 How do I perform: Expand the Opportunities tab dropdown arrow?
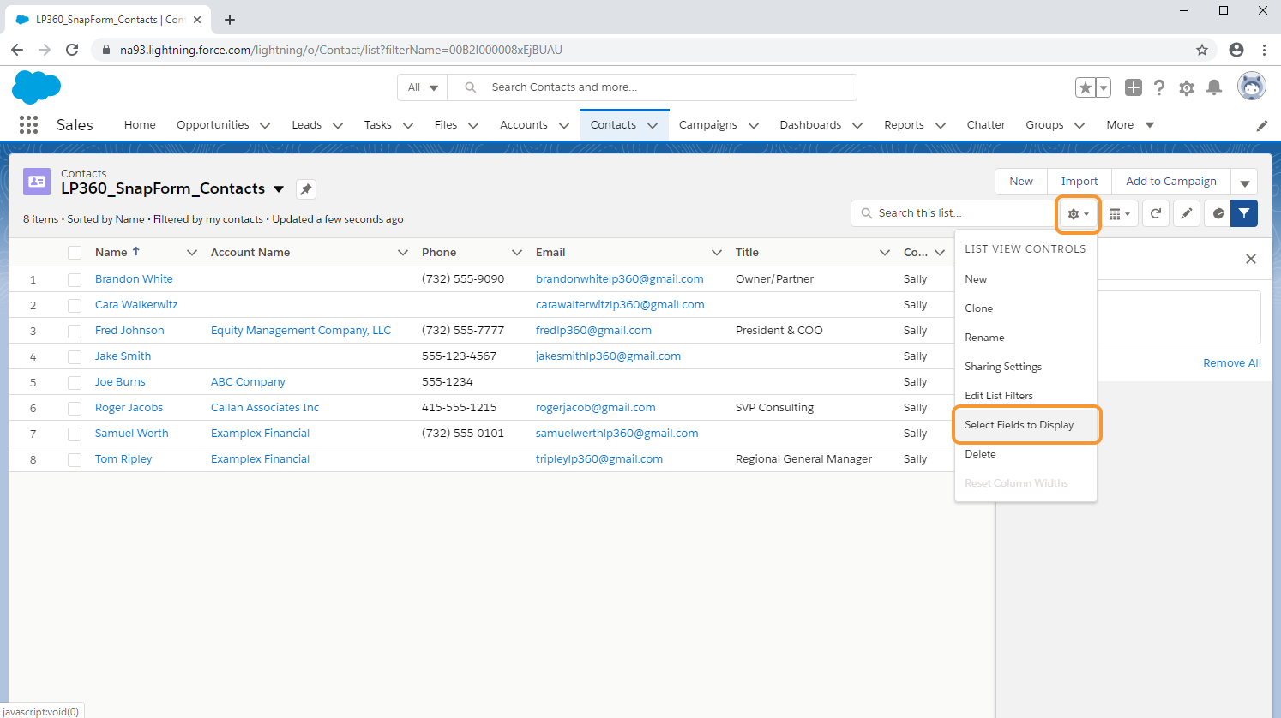(265, 125)
